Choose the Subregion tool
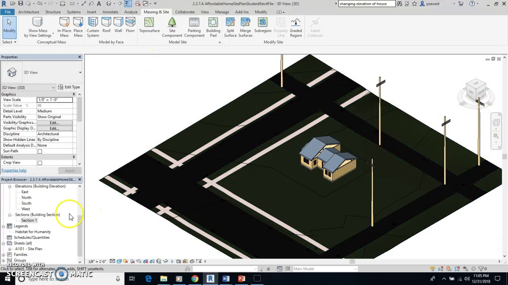Screen dimensions: 508x285 tap(263, 25)
